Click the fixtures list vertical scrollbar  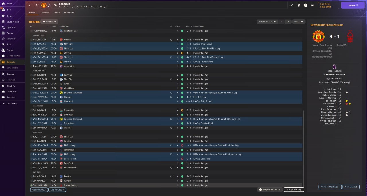(x=303, y=149)
